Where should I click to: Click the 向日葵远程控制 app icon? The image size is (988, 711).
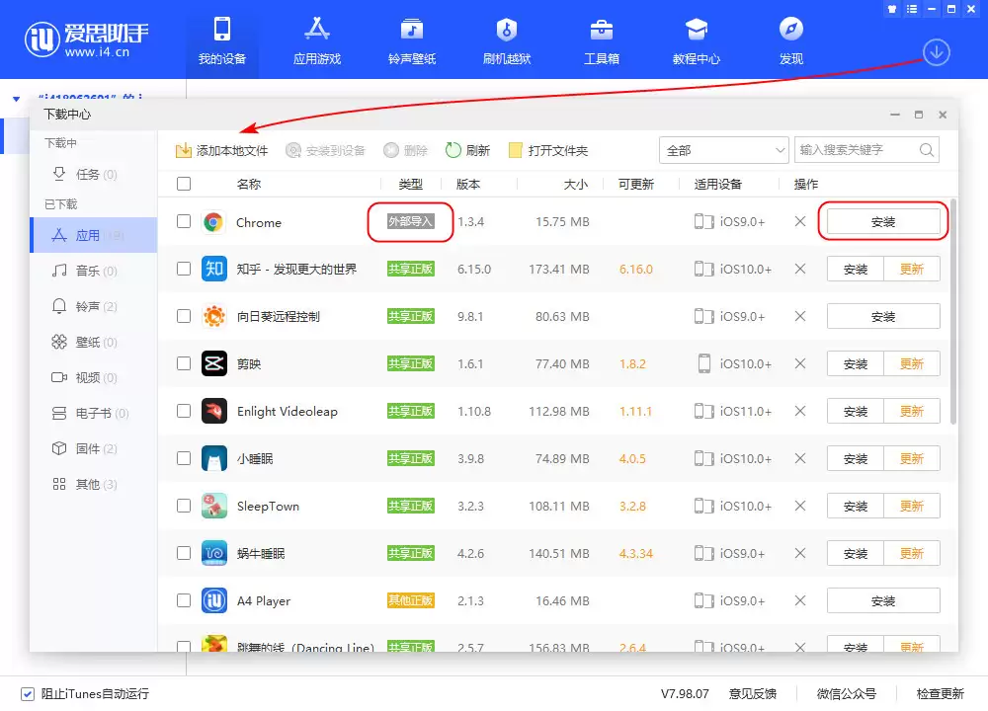coord(214,316)
